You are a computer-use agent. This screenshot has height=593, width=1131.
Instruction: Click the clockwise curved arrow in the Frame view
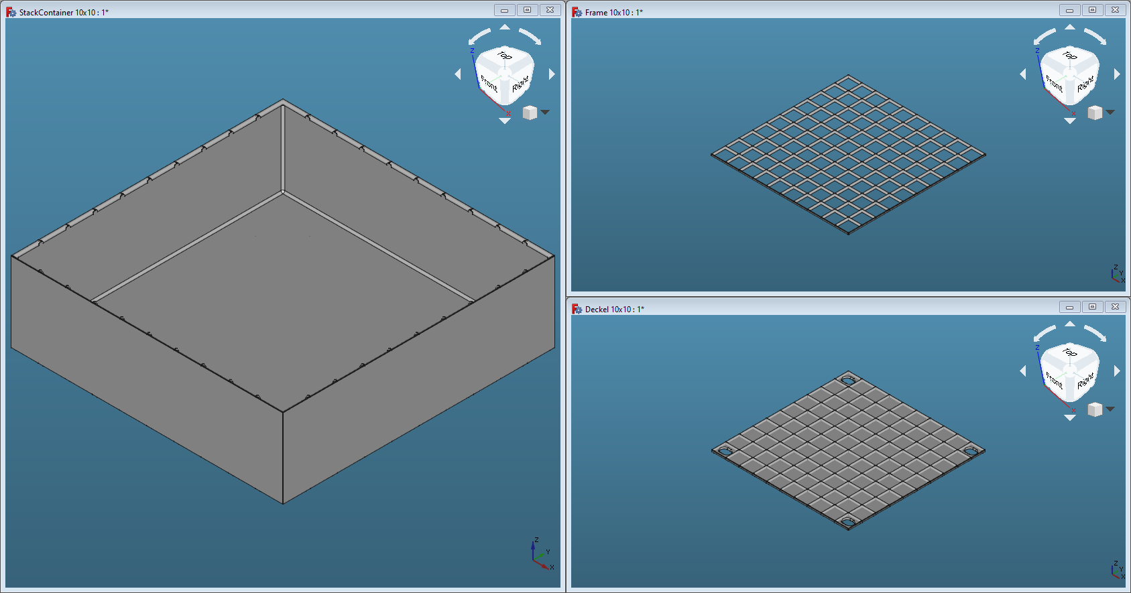tap(1095, 36)
